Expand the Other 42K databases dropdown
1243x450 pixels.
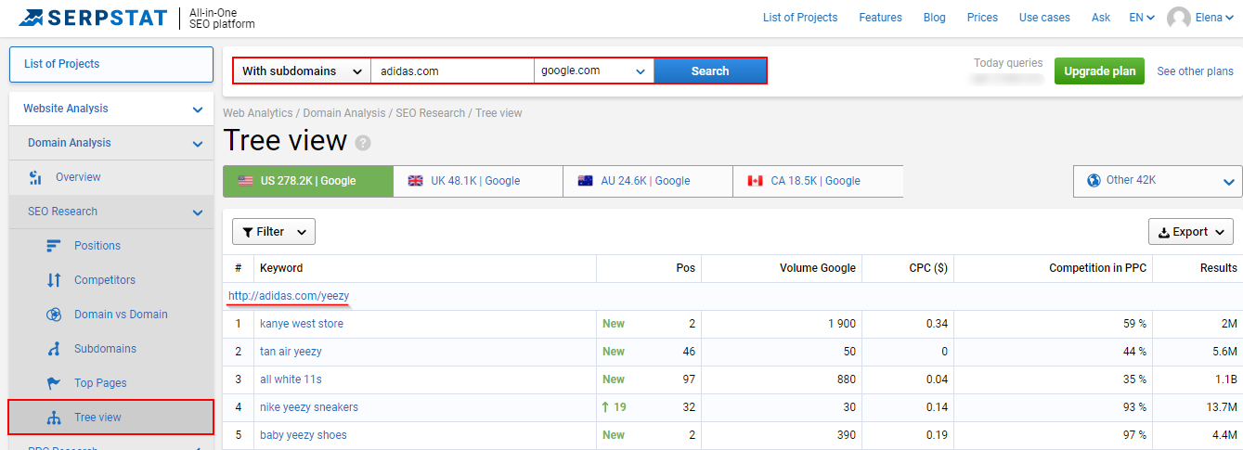tap(1158, 181)
